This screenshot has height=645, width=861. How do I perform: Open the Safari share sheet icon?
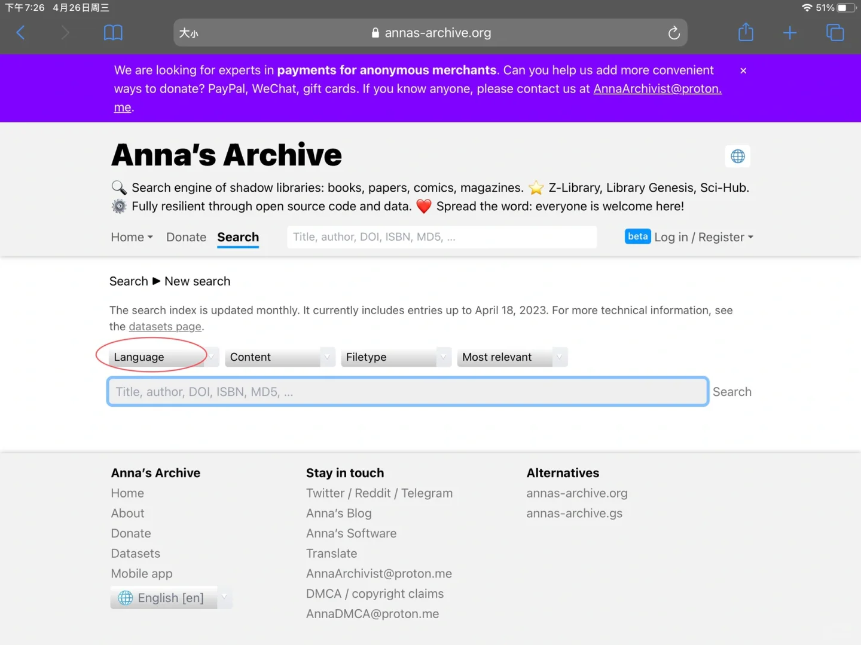point(746,32)
